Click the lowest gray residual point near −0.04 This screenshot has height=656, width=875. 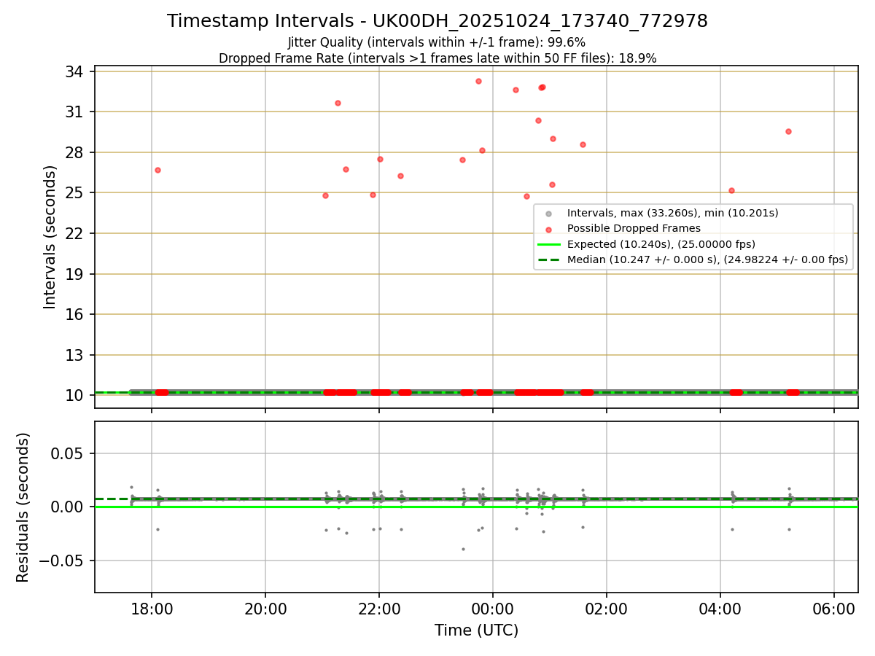point(463,549)
